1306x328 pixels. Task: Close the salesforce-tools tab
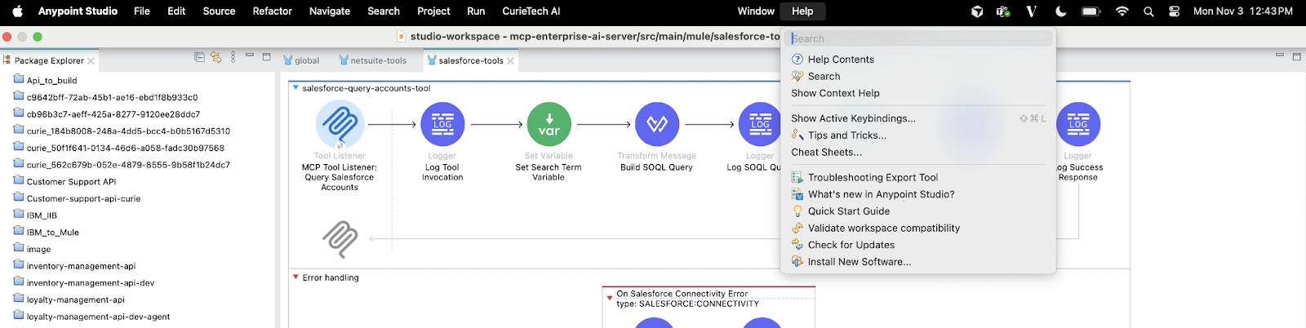511,60
